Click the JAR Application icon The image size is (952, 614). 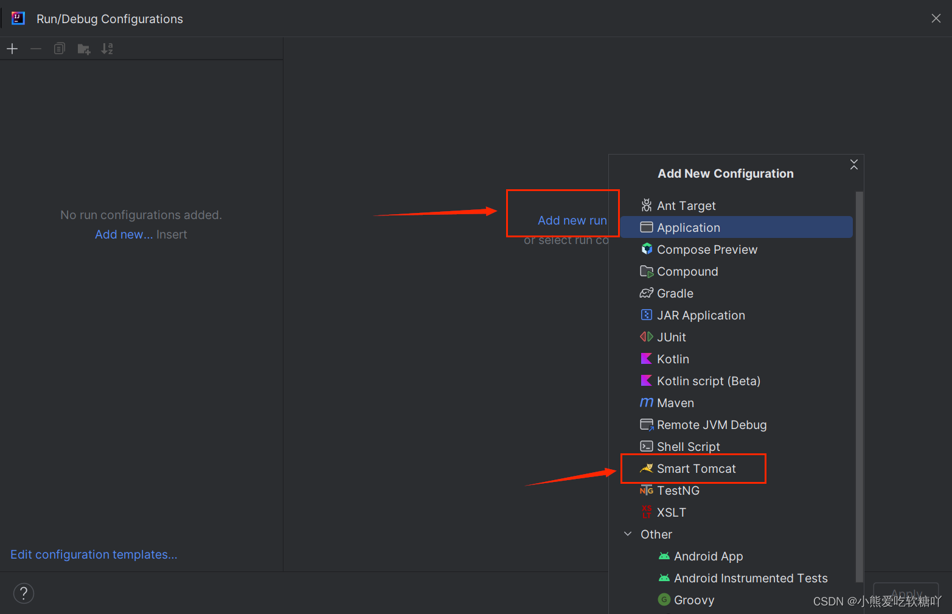(x=647, y=315)
